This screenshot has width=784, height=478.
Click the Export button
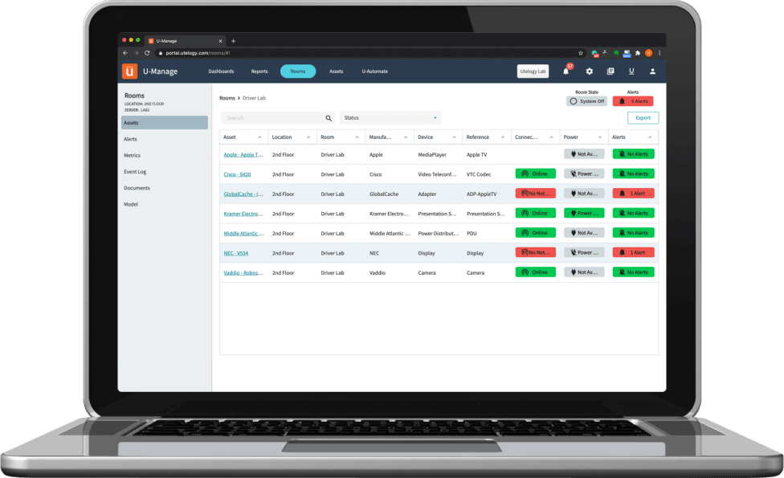point(643,118)
